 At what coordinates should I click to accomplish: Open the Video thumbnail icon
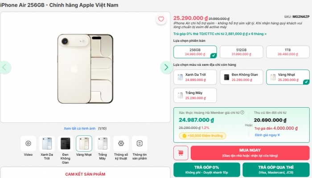point(28,143)
